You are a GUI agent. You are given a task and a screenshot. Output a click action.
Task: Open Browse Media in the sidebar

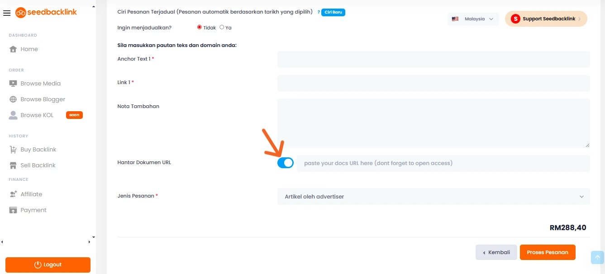pyautogui.click(x=40, y=84)
